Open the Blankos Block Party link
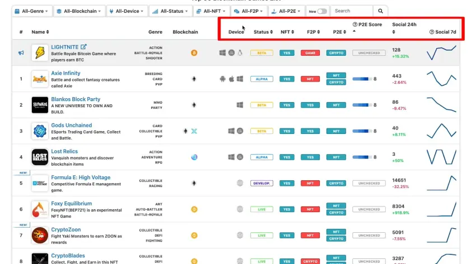The height and width of the screenshot is (264, 471). (76, 99)
